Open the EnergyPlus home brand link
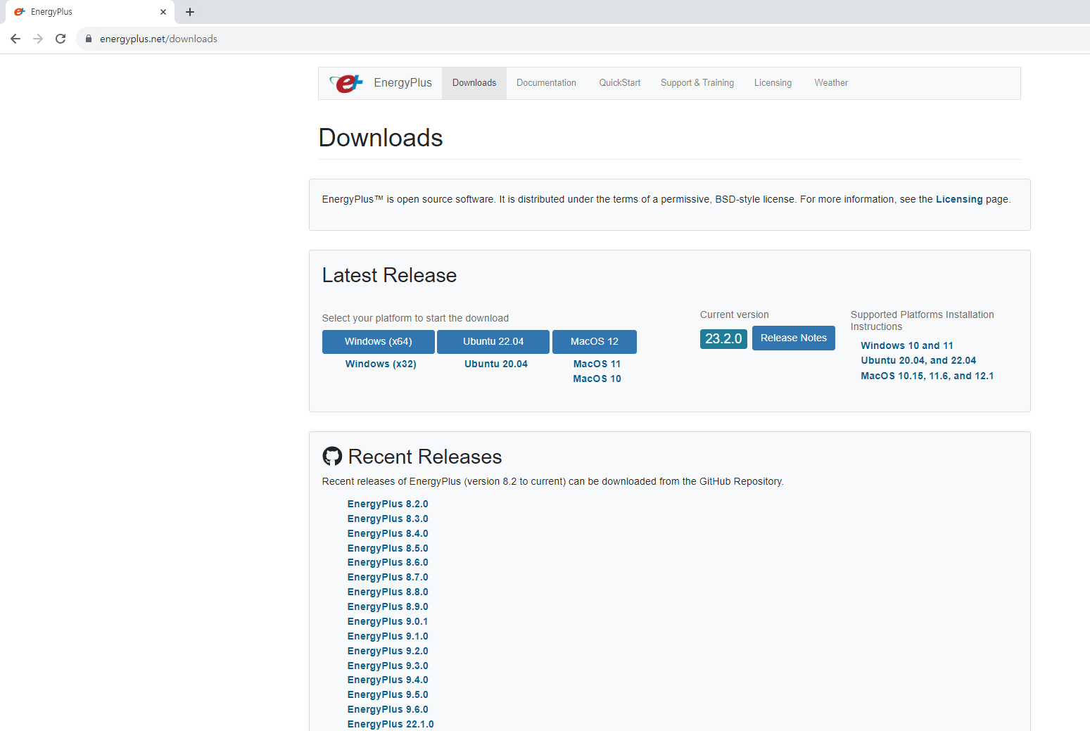 click(x=403, y=83)
